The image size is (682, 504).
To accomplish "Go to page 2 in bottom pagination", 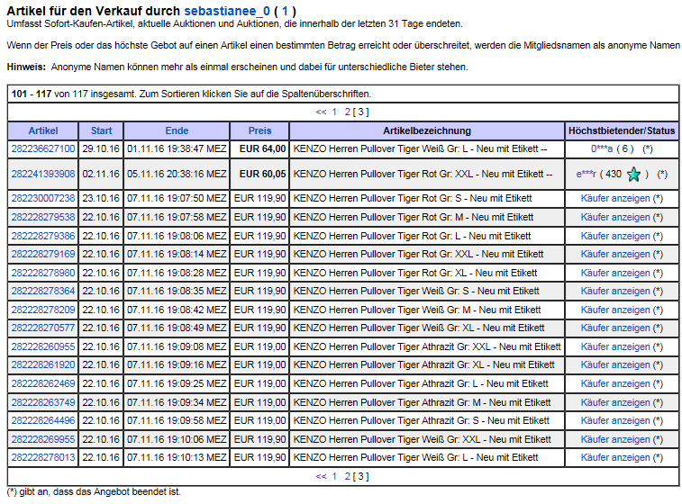I will tap(347, 477).
